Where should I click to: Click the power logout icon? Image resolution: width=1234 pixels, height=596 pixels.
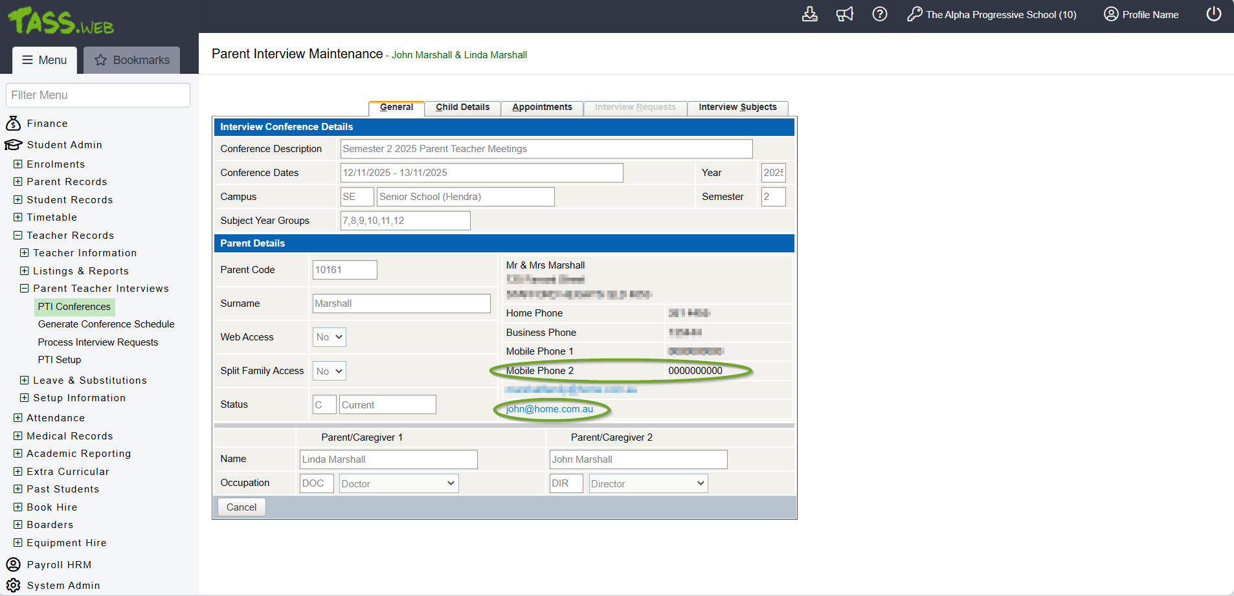pos(1213,14)
